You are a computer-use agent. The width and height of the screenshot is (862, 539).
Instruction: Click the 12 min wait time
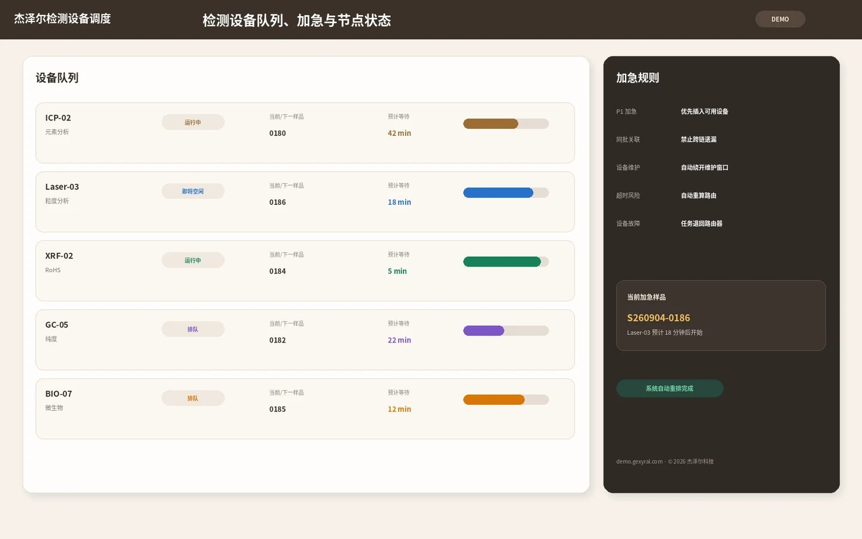(399, 409)
